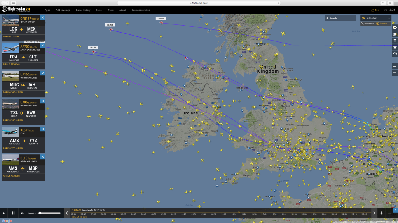The width and height of the screenshot is (398, 223).
Task: Click Safari share button
Action: click(x=383, y=3)
